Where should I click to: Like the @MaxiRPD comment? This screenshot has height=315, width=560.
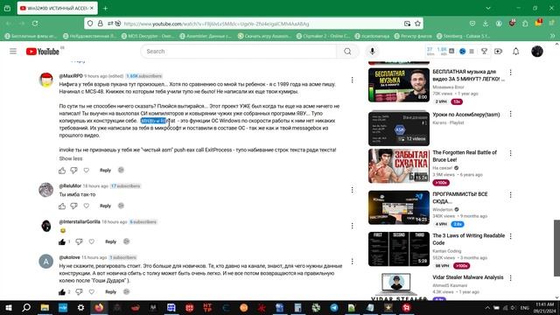pos(62,171)
